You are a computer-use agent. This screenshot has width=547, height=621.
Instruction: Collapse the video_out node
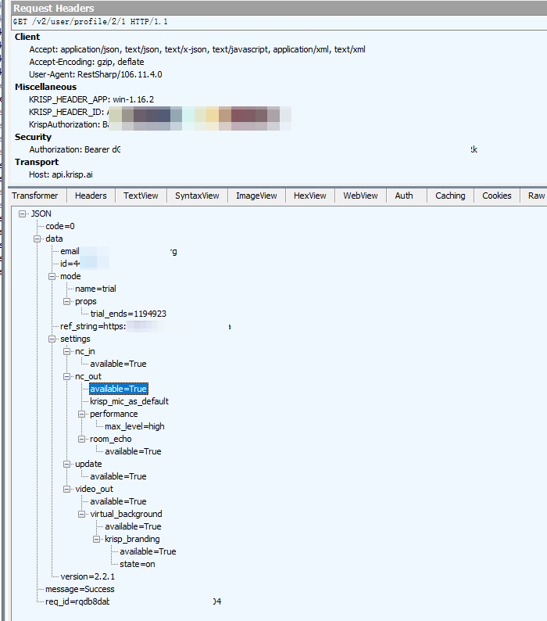[x=67, y=489]
